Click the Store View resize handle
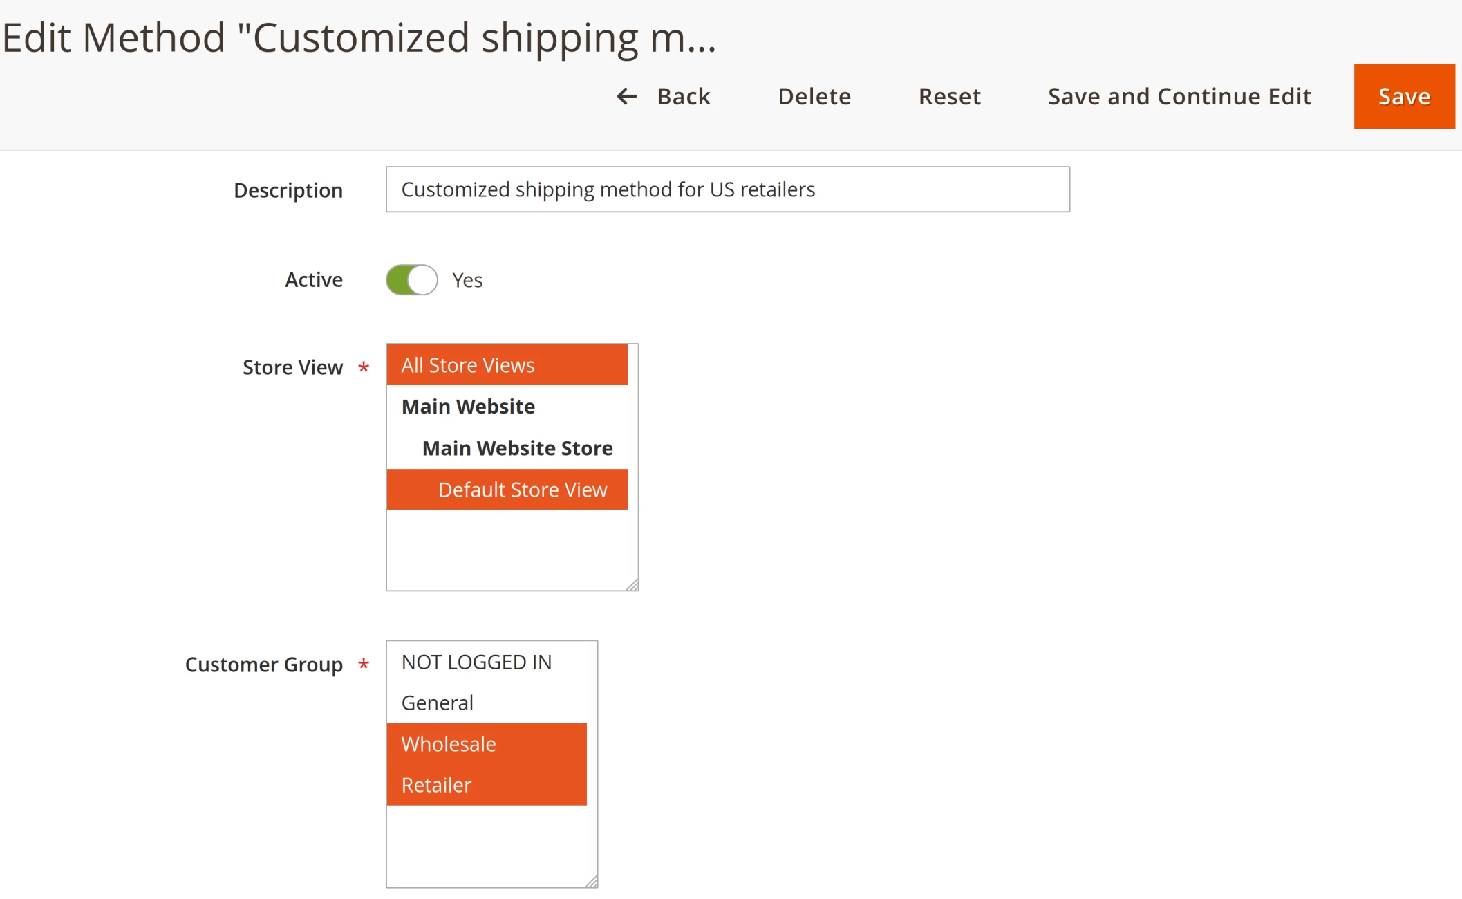The height and width of the screenshot is (899, 1462). (632, 585)
